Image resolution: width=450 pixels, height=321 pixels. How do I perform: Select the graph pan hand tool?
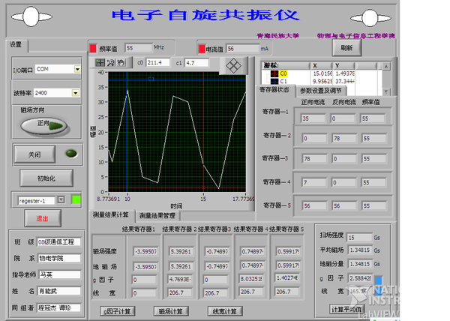[x=121, y=62]
